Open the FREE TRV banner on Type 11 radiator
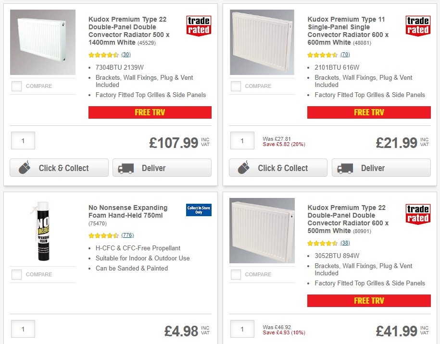Image resolution: width=440 pixels, height=344 pixels. (369, 112)
